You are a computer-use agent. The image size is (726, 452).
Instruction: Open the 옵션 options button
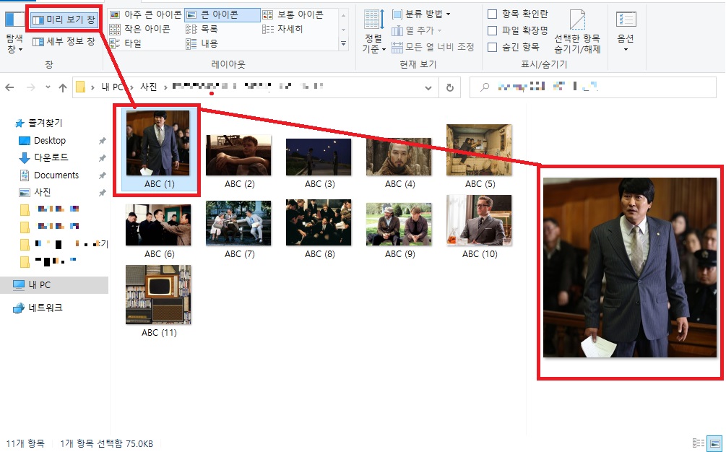point(626,32)
